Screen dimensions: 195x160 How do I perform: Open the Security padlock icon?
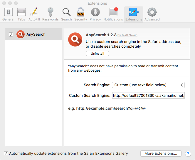click(x=81, y=12)
